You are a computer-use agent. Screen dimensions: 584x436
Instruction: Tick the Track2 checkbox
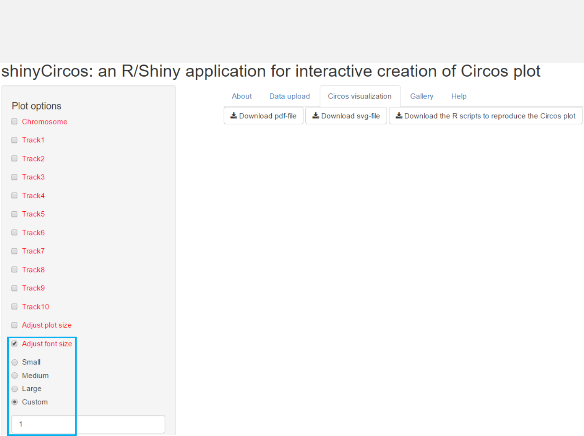coord(15,159)
